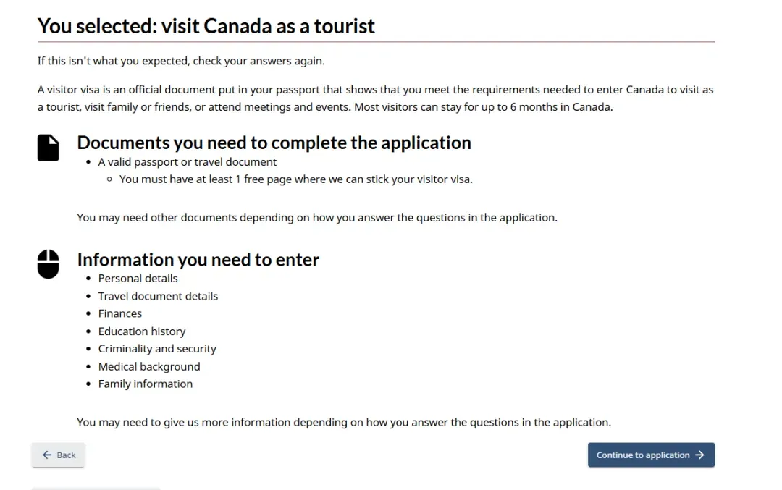The height and width of the screenshot is (490, 782).
Task: Click the left arrow on Back button
Action: (x=47, y=455)
